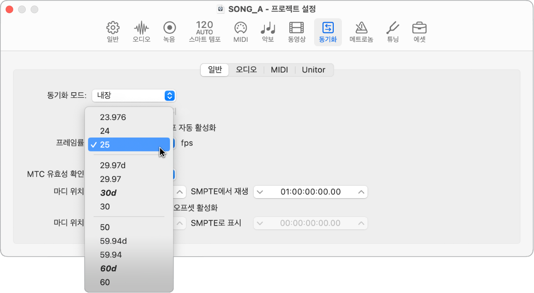This screenshot has width=534, height=293.
Task: Switch to the Unitor tab
Action: coord(314,70)
